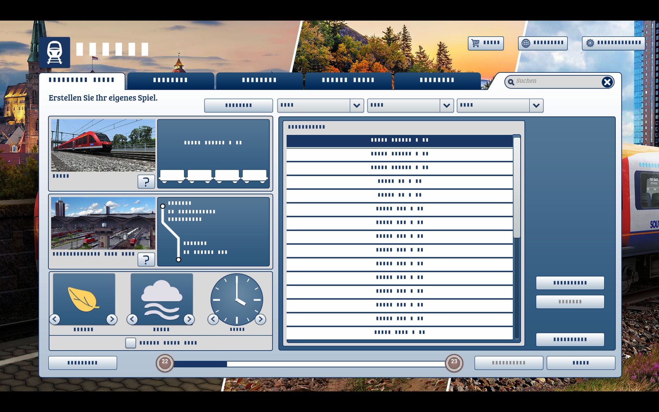
Task: Expand the rightmost filter dropdown arrow
Action: pos(536,105)
